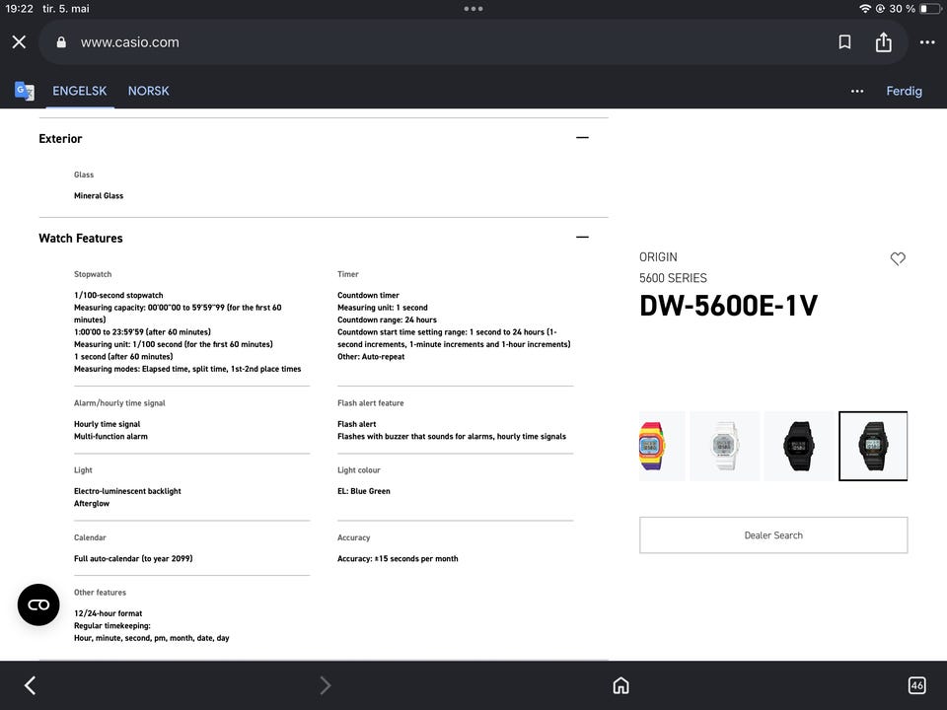Open translate bar options dots

pos(857,91)
